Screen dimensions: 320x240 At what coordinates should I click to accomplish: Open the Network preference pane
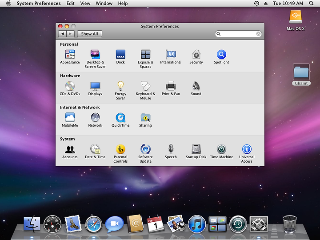coord(95,120)
